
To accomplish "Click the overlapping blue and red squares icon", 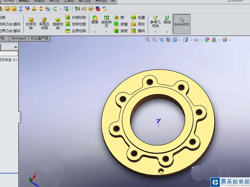I will pyautogui.click(x=98, y=9).
